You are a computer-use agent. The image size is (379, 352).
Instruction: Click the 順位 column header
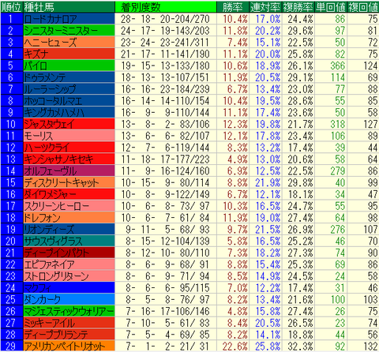point(11,7)
